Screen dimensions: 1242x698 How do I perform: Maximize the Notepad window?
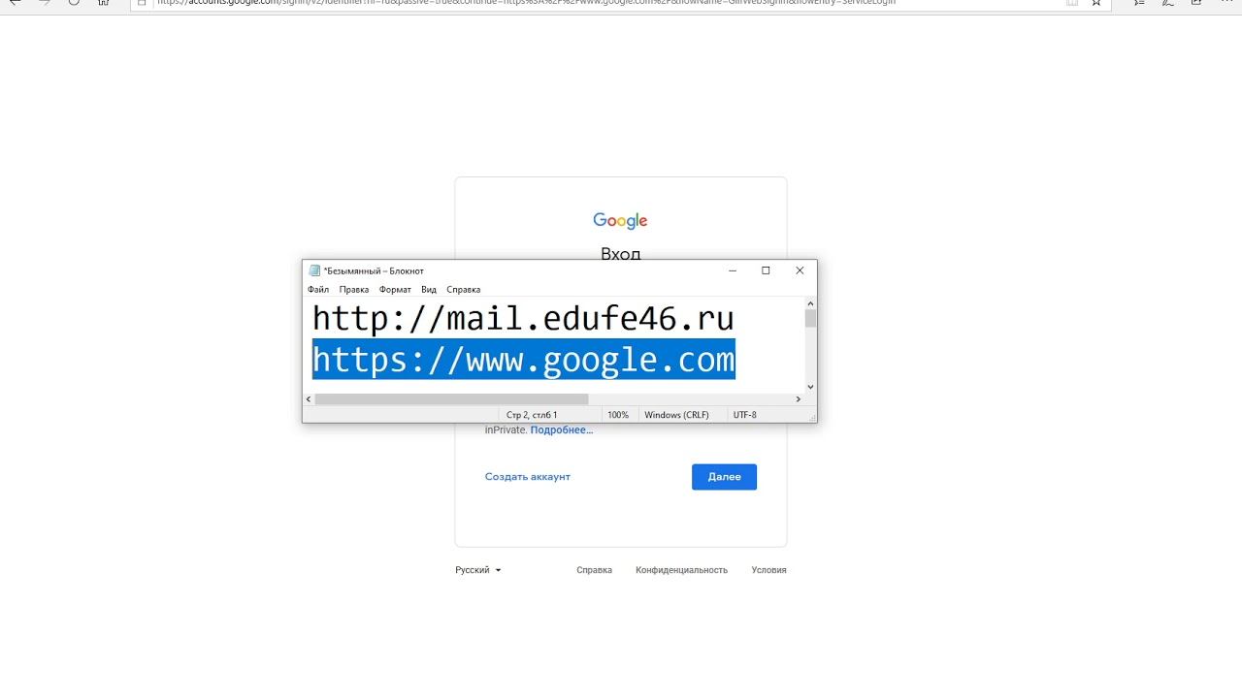tap(766, 270)
